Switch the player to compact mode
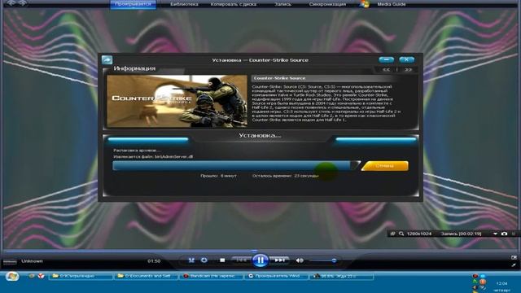Screen dimensions: 521x293 pyautogui.click(x=514, y=257)
